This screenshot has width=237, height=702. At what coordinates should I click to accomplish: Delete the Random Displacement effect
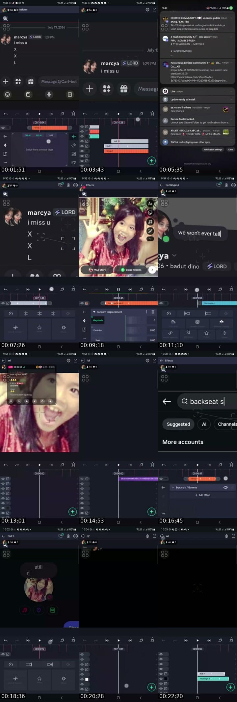click(153, 312)
